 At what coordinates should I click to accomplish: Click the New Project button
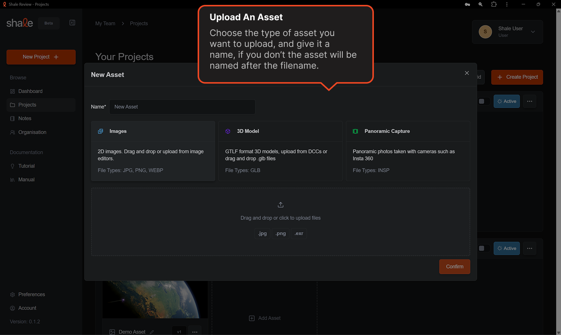(41, 57)
